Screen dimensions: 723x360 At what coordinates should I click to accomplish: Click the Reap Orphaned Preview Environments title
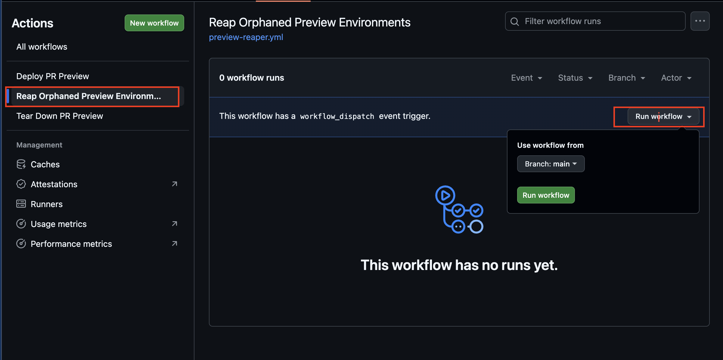tap(310, 22)
